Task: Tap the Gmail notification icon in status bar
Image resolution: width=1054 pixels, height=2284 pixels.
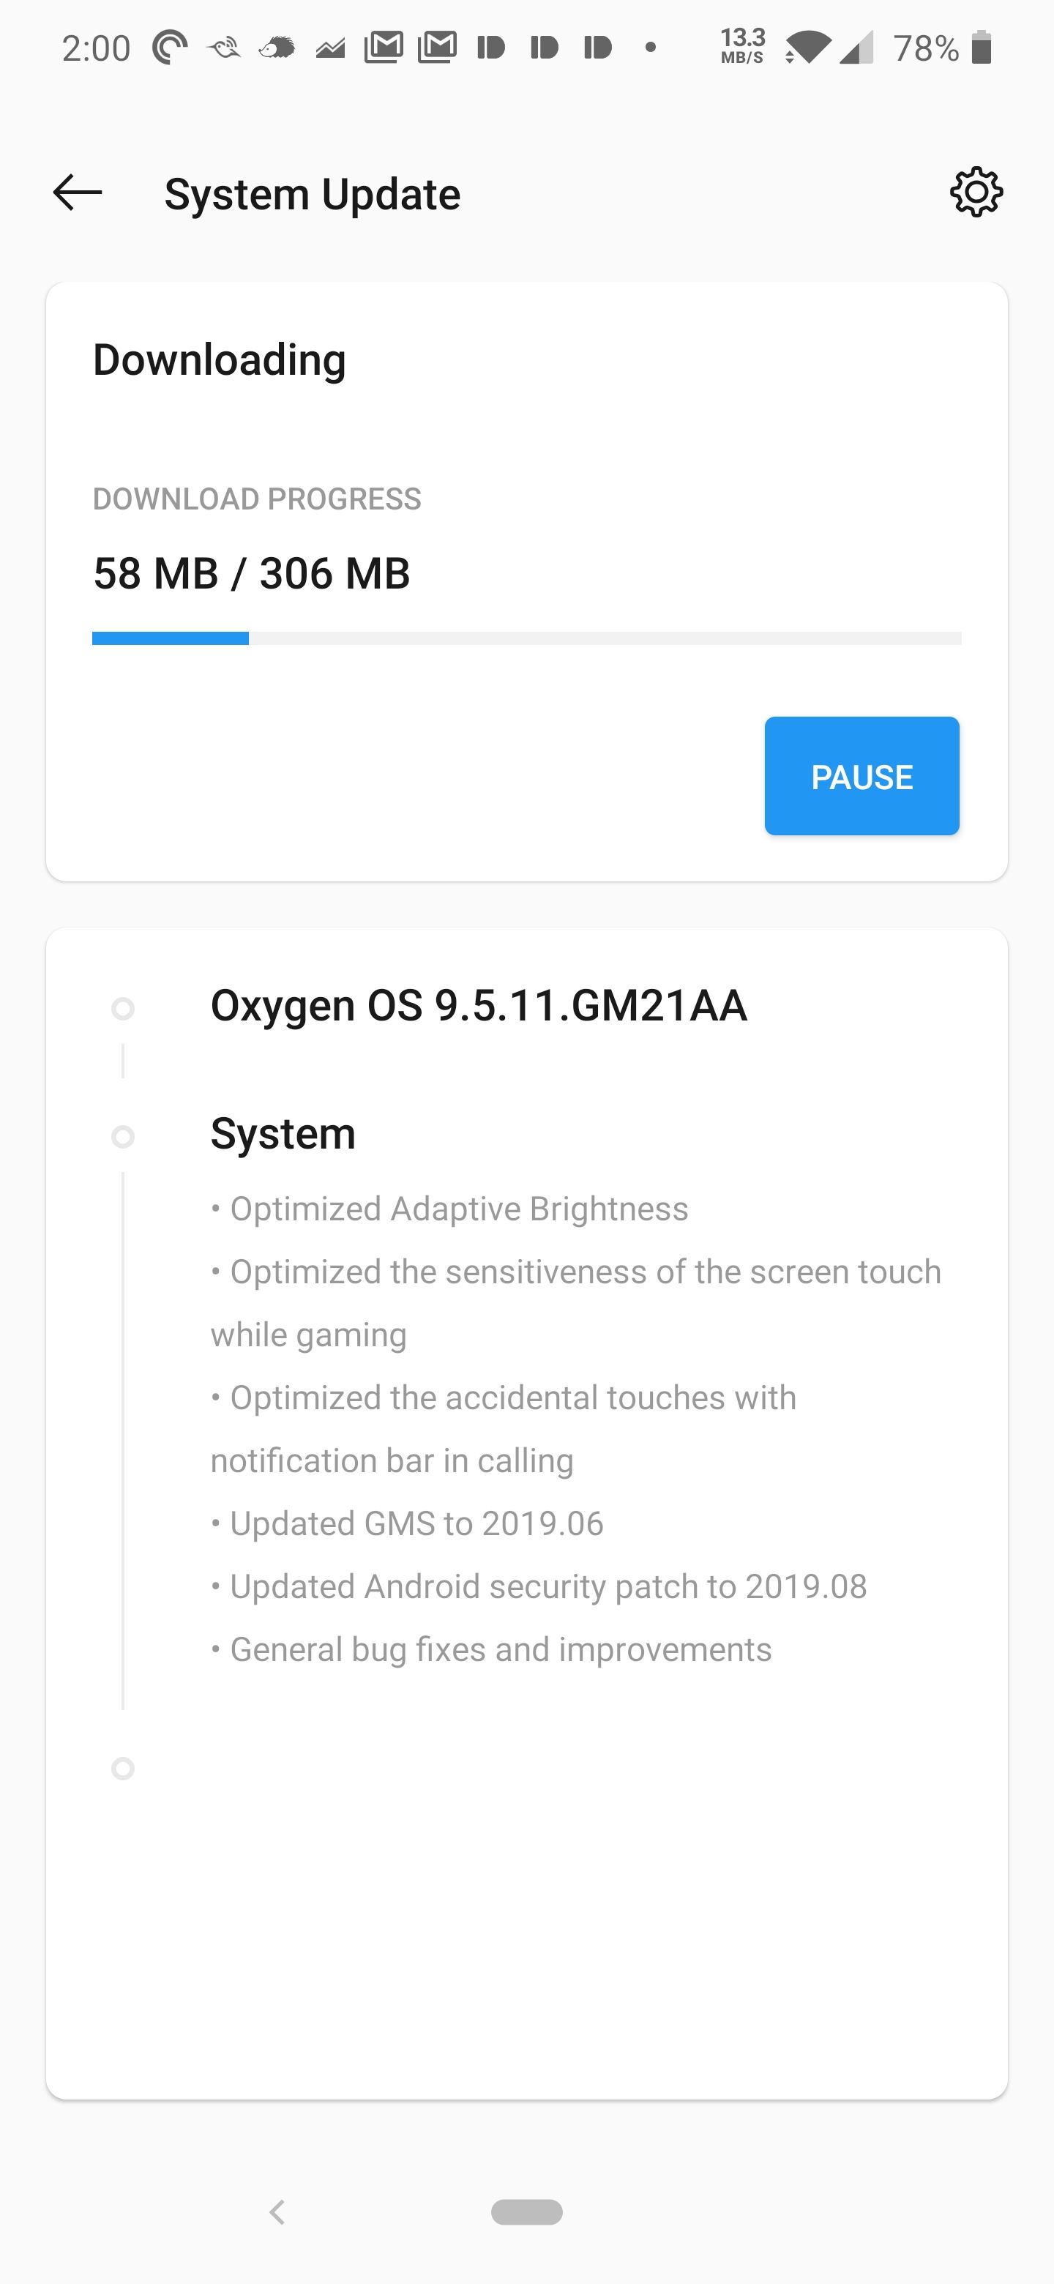Action: point(386,48)
